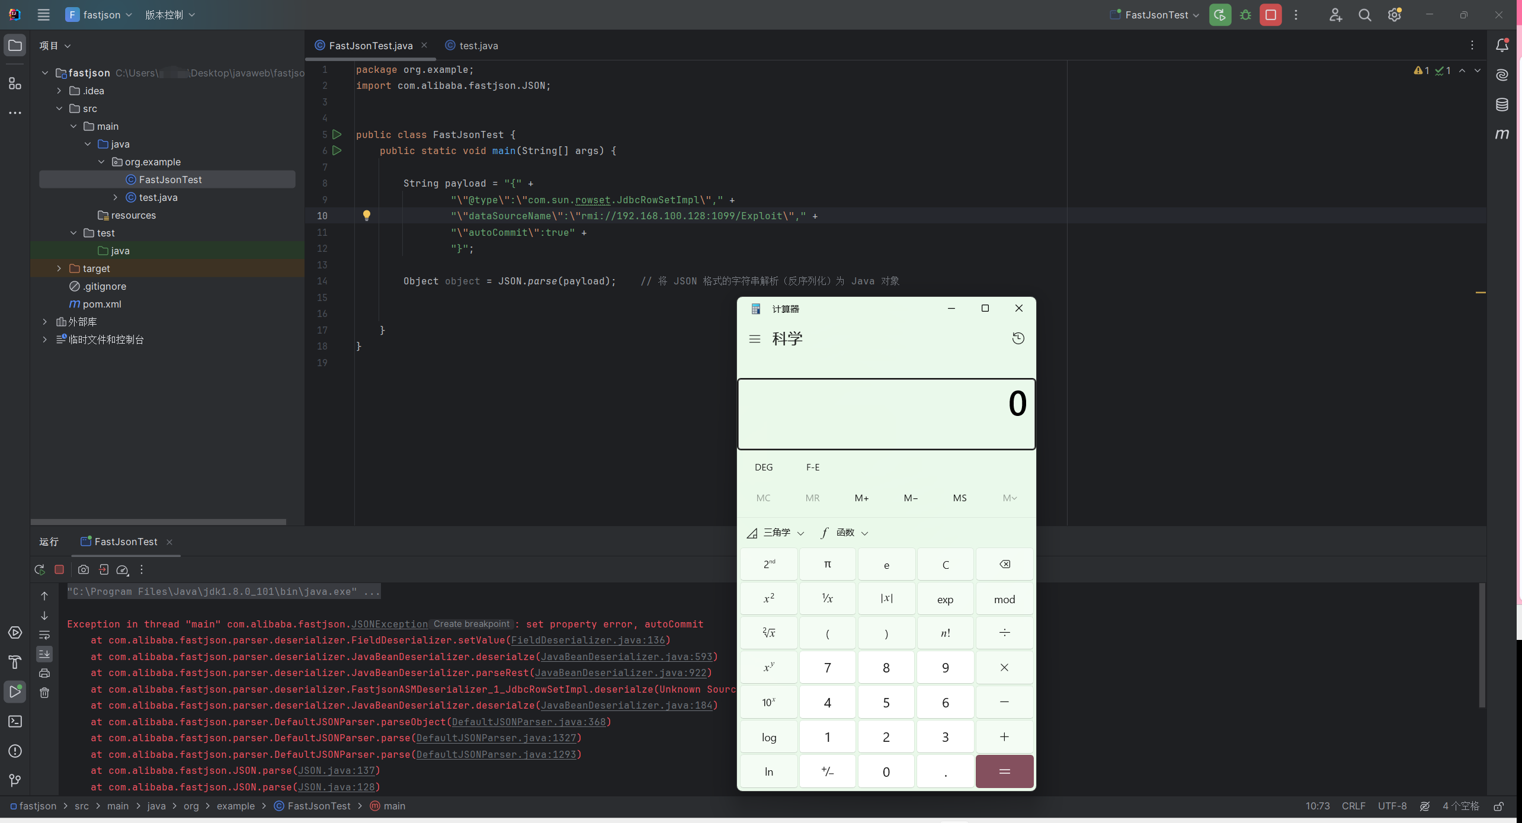Open the Maven tool window icon
Image resolution: width=1522 pixels, height=823 pixels.
[x=1502, y=135]
